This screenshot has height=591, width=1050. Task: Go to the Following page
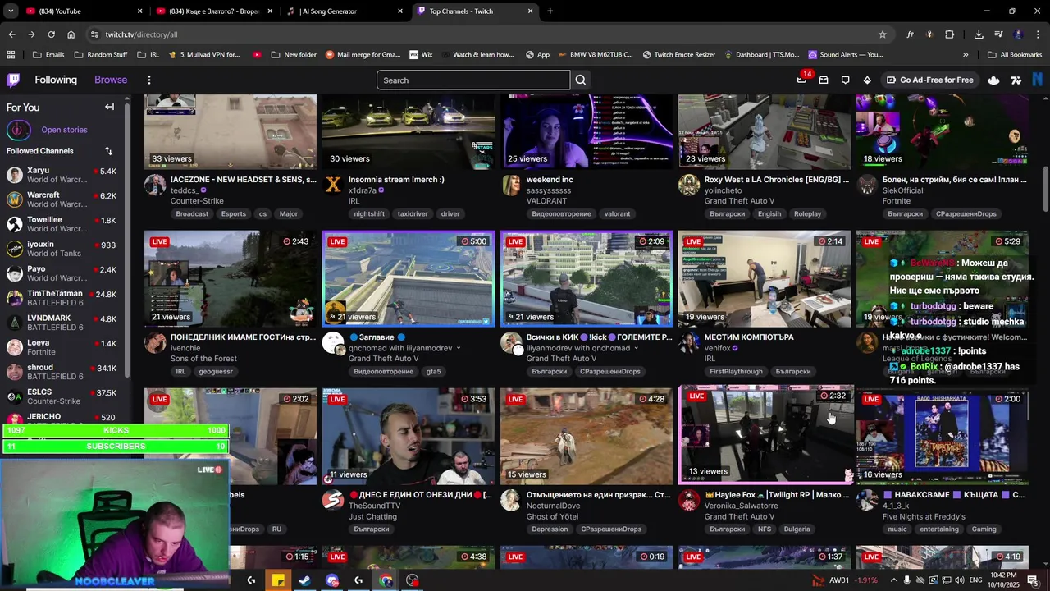coord(56,80)
